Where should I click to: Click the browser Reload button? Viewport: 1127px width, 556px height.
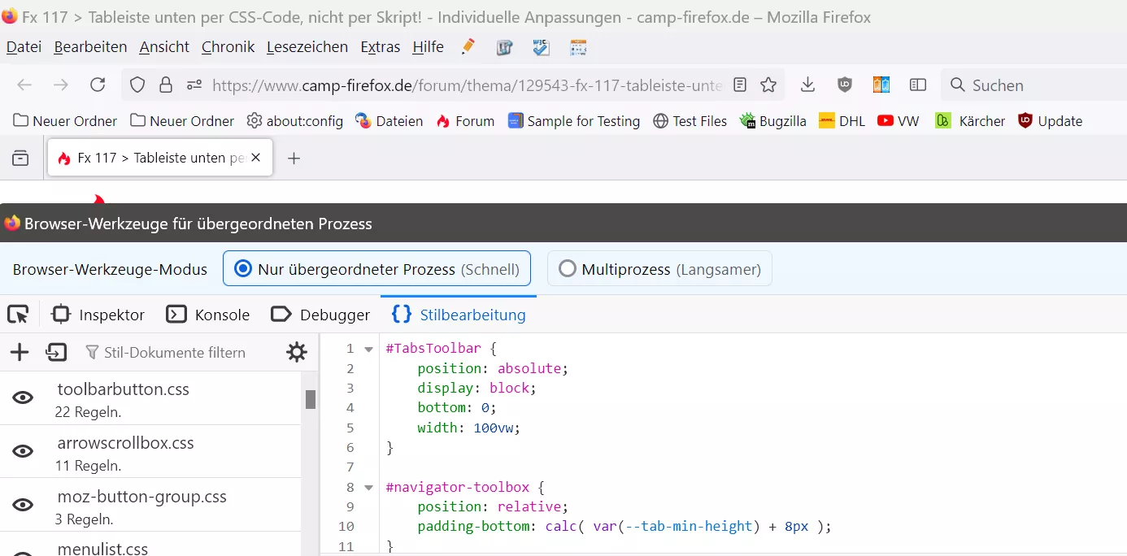pyautogui.click(x=98, y=85)
